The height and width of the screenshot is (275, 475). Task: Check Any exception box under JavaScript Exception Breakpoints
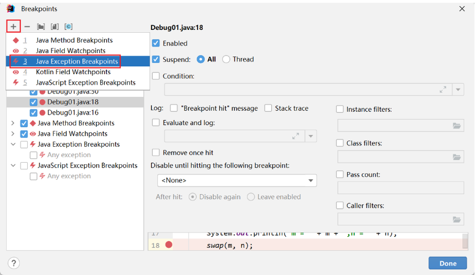[x=34, y=177]
